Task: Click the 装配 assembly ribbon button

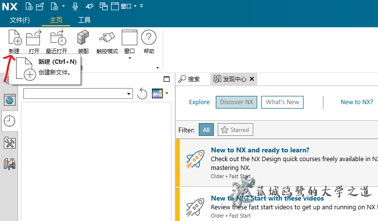Action: click(x=83, y=42)
